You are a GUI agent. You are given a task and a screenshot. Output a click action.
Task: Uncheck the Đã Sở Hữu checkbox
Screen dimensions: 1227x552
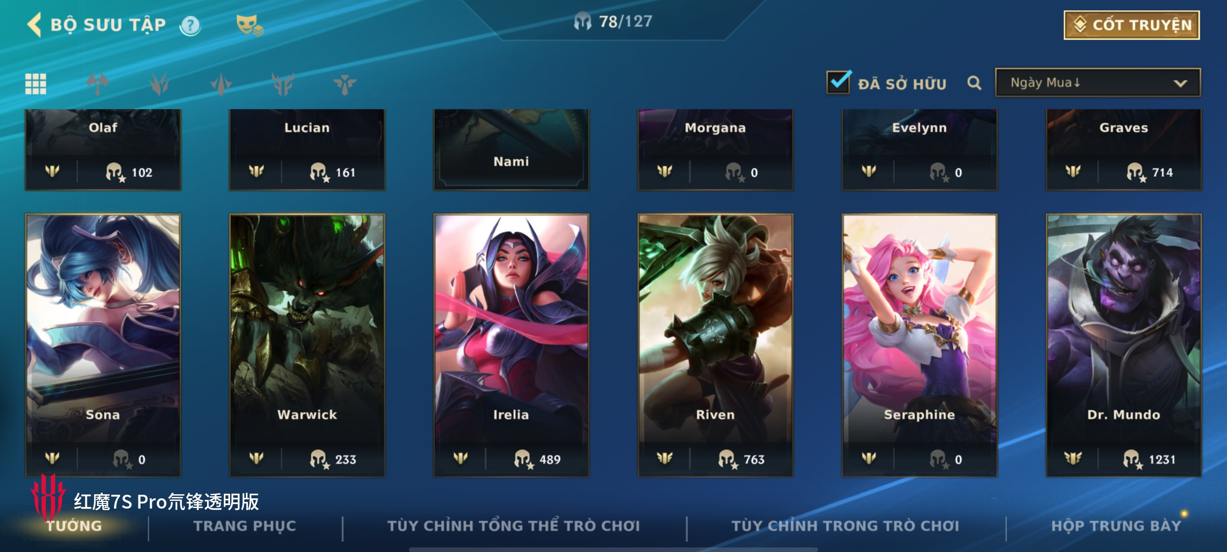838,82
